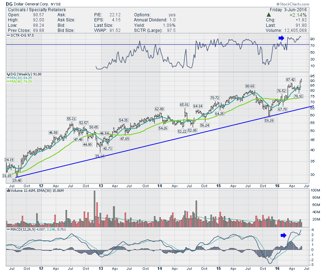Viewport: 326px width, 272px height.
Task: Click the Last price value 91.80
Action: tap(301, 25)
